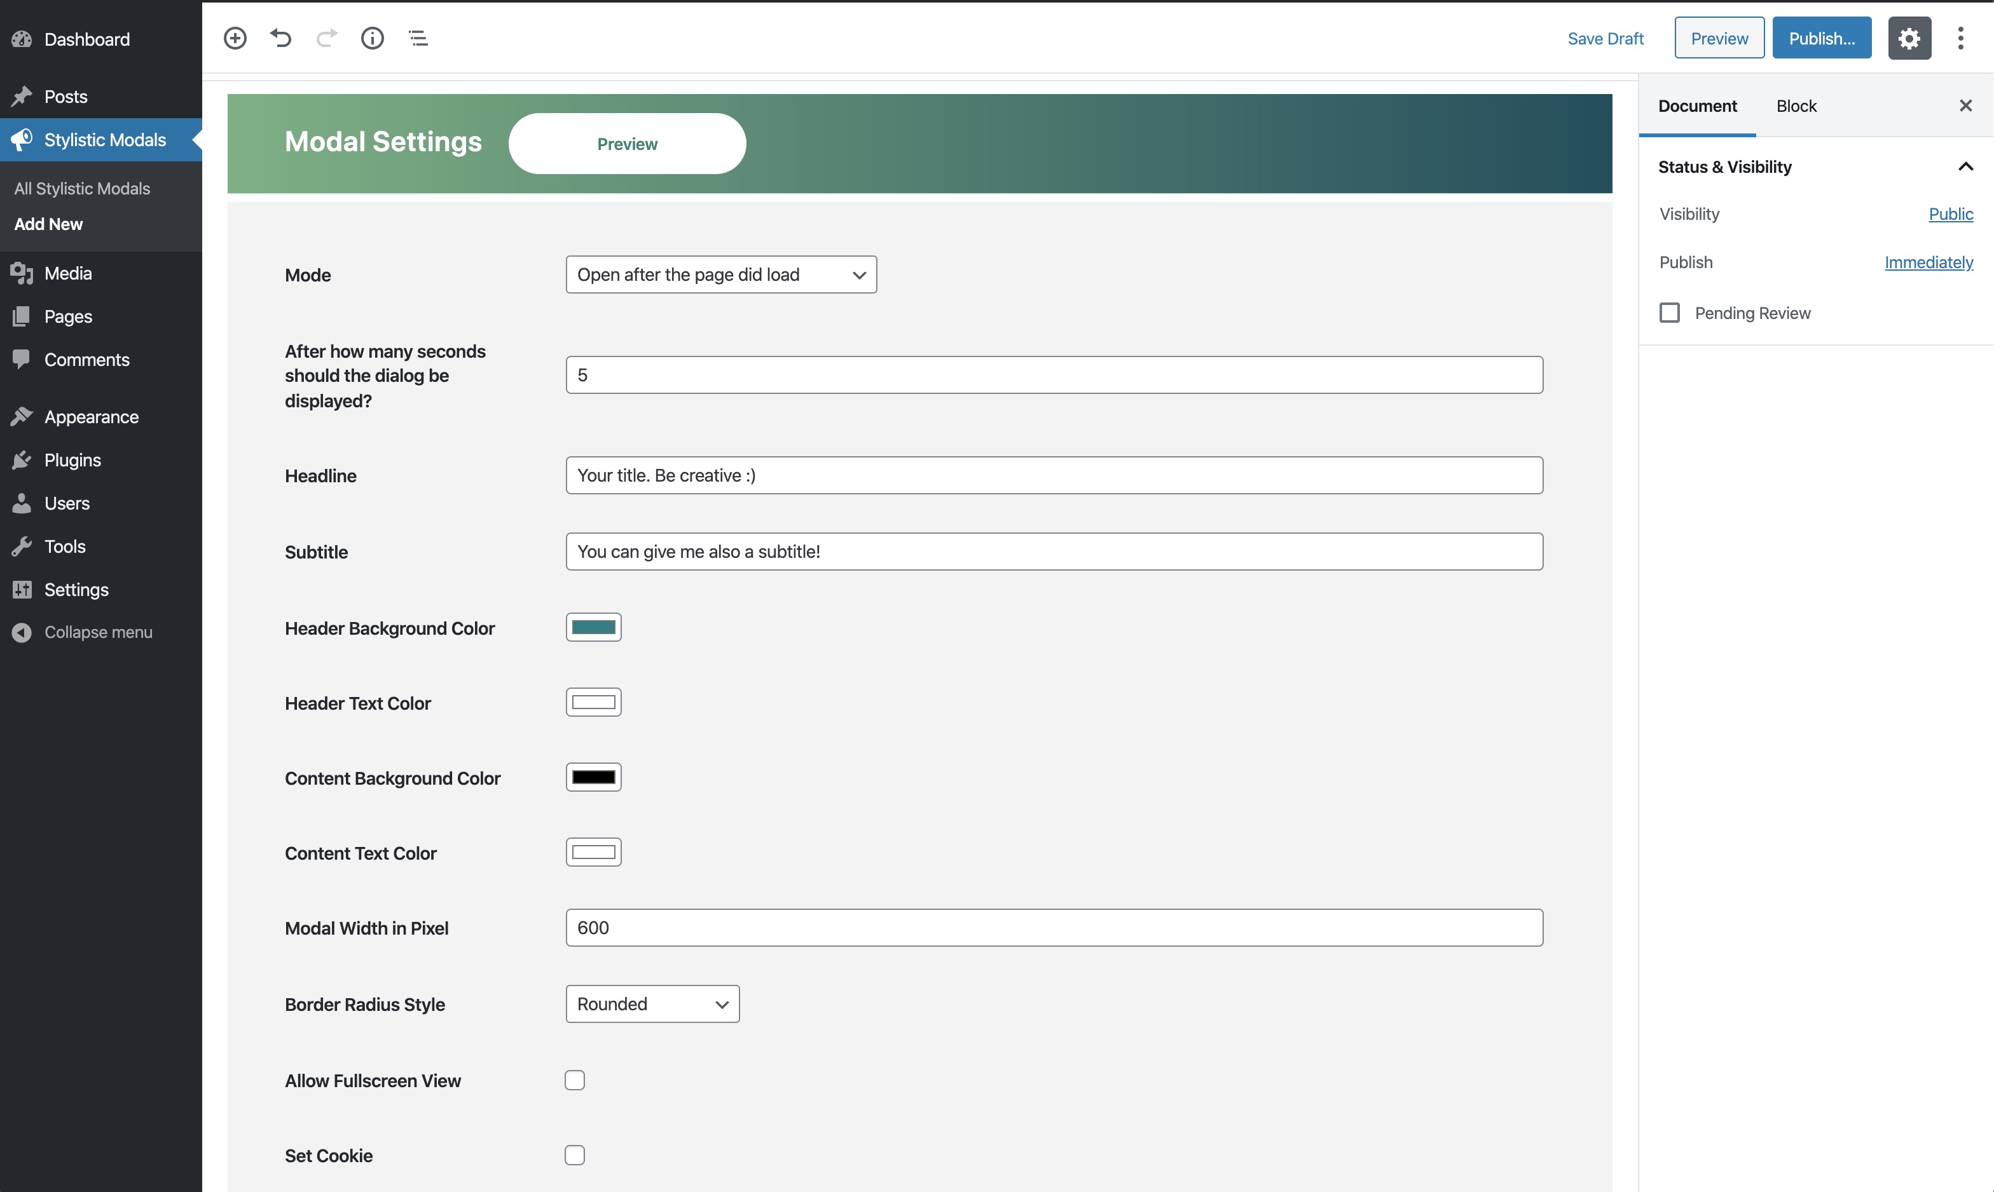Open Content Background Color swatch

coord(593,776)
